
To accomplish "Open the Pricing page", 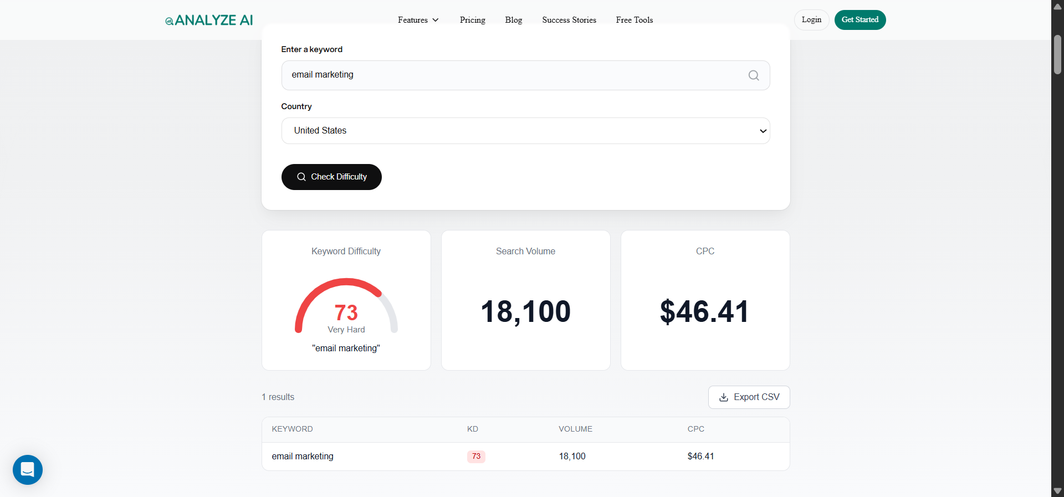I will (x=472, y=20).
